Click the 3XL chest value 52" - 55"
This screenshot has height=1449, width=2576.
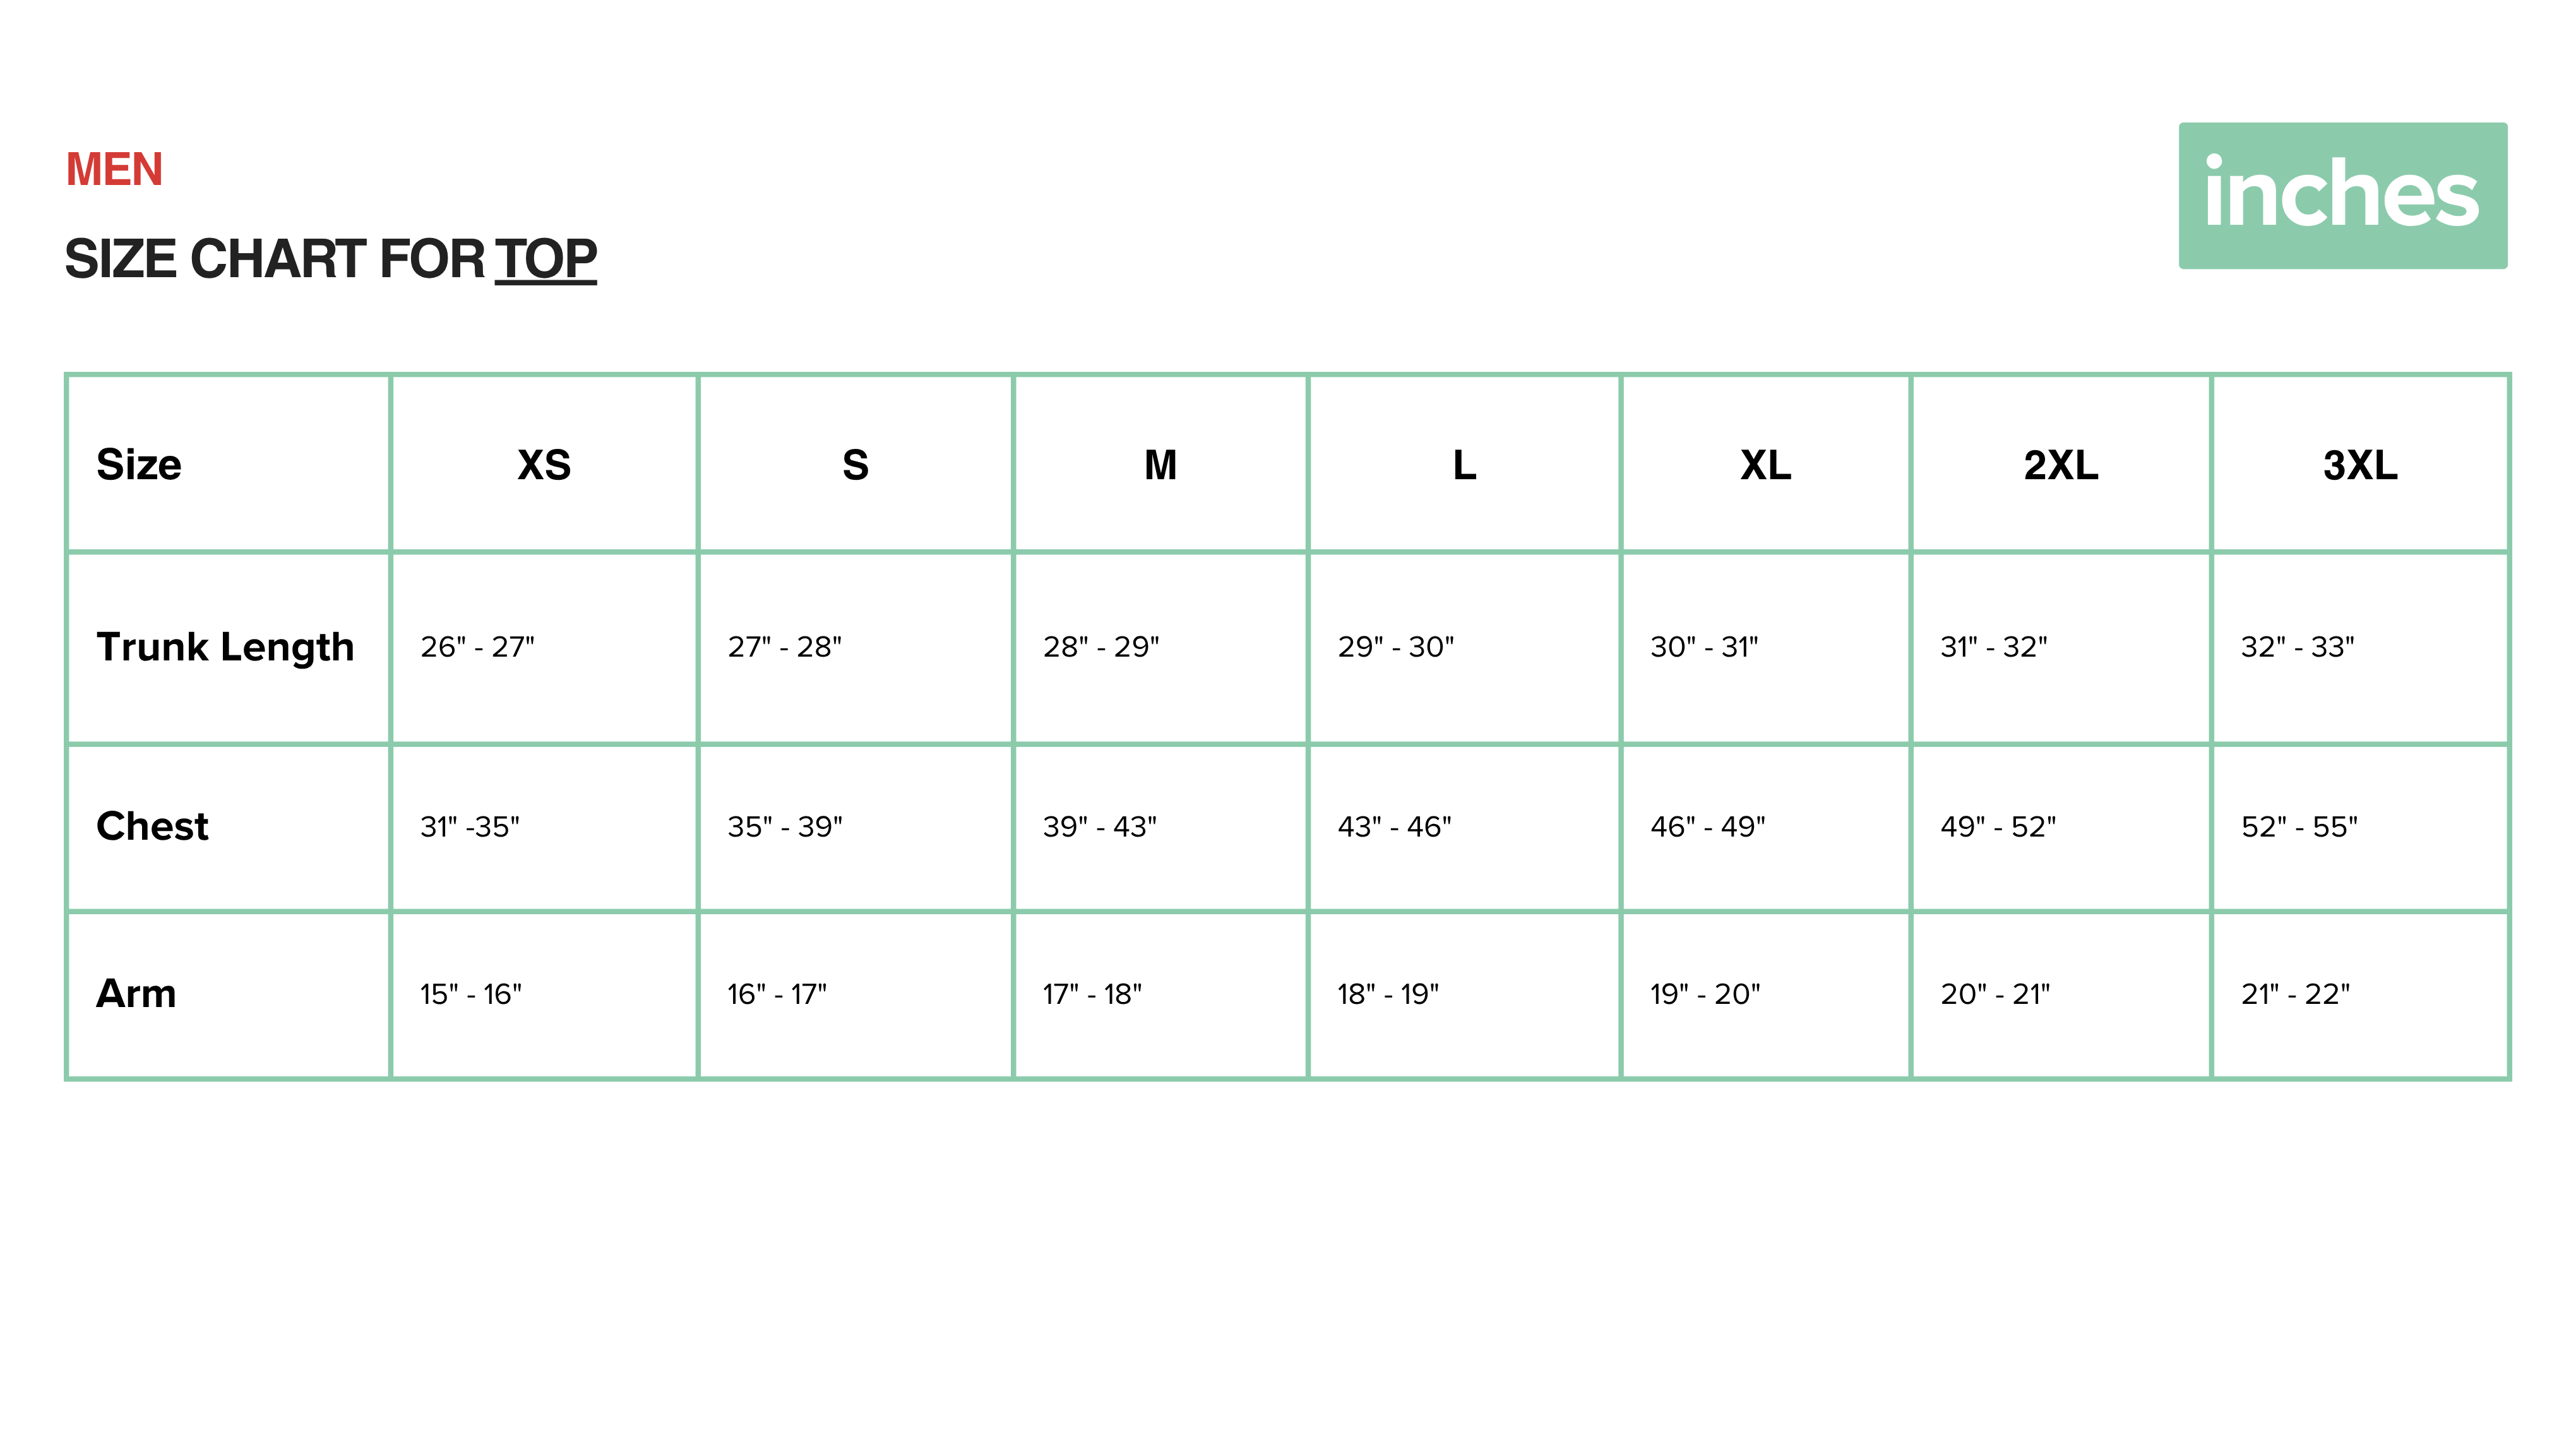point(2299,827)
